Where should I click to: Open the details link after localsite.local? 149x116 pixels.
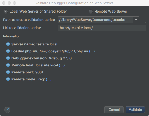point(62,65)
